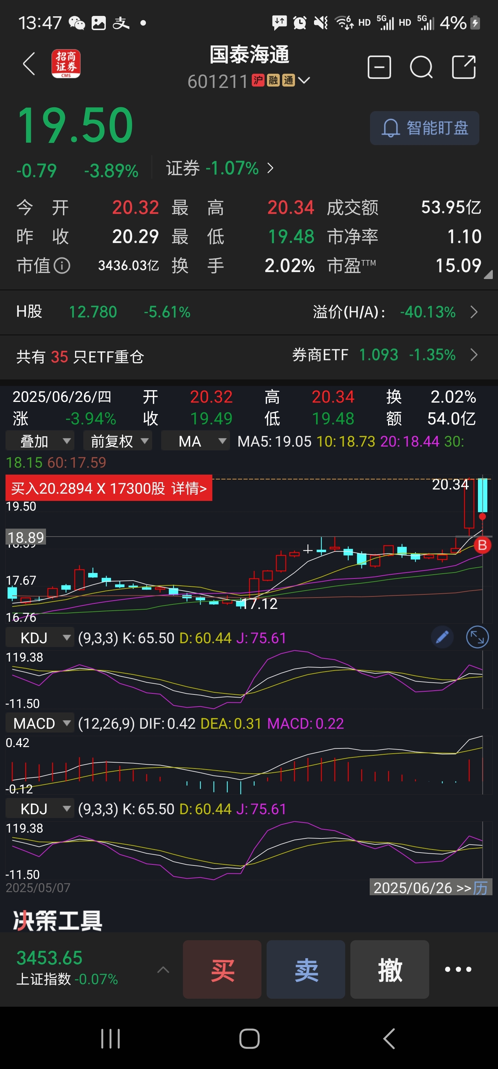Open H股 premium details chevron
The image size is (498, 1069).
point(474,312)
